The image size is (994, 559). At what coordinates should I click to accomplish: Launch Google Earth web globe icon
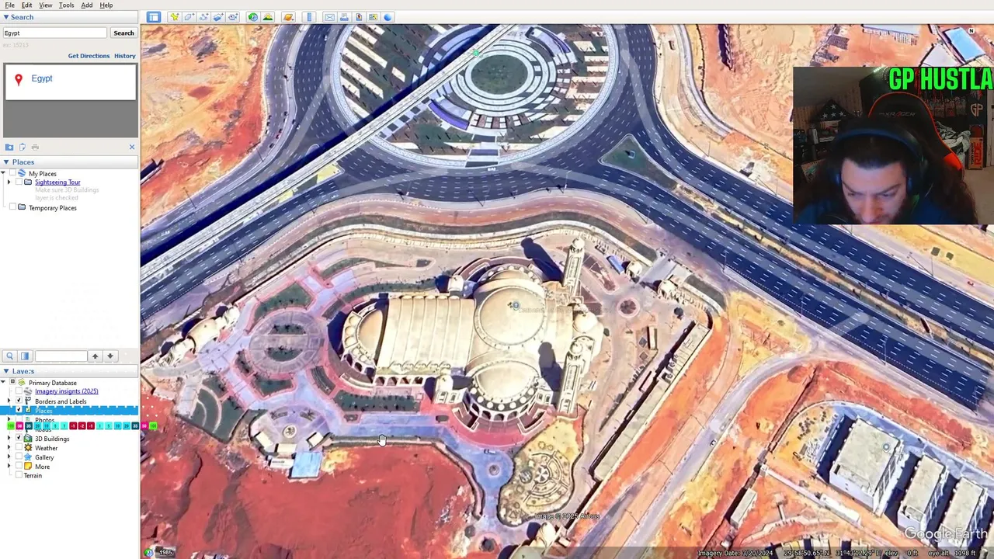(x=388, y=16)
